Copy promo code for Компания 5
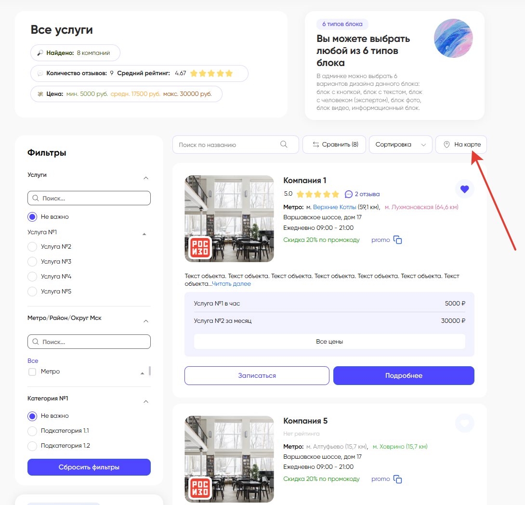Image resolution: width=525 pixels, height=505 pixels. [x=398, y=479]
